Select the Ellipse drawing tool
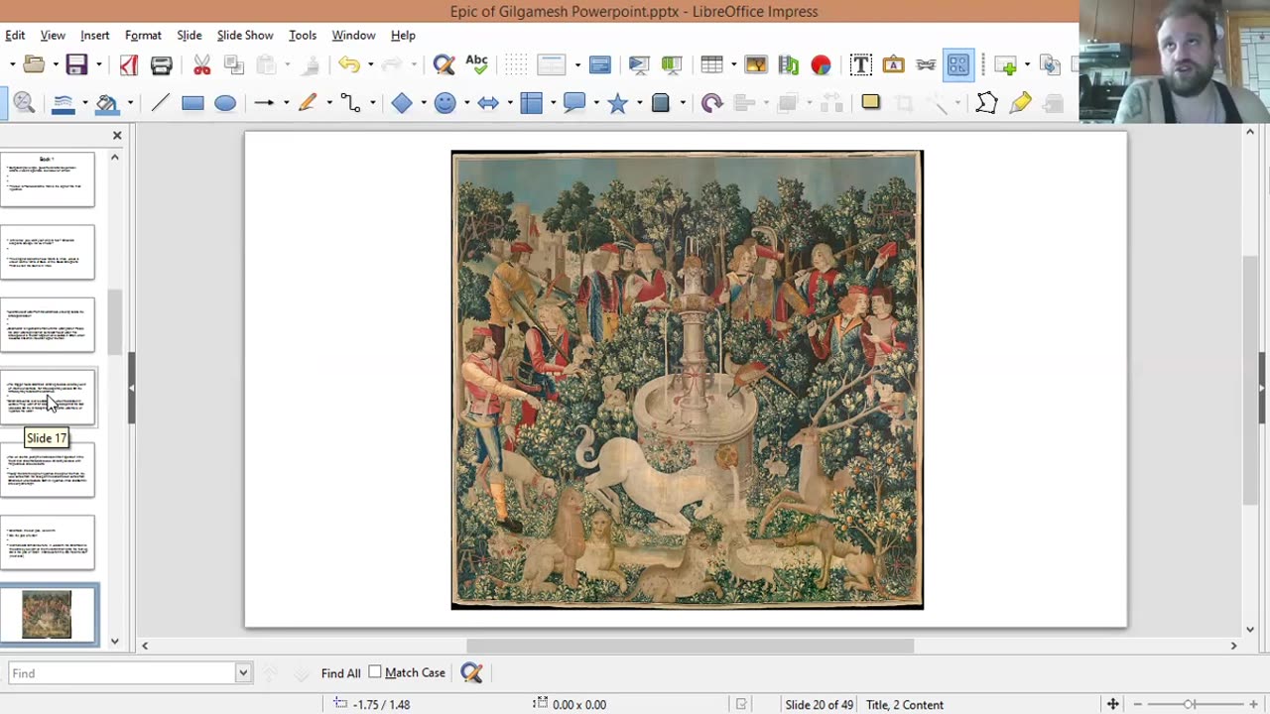The height and width of the screenshot is (714, 1270). click(x=225, y=103)
